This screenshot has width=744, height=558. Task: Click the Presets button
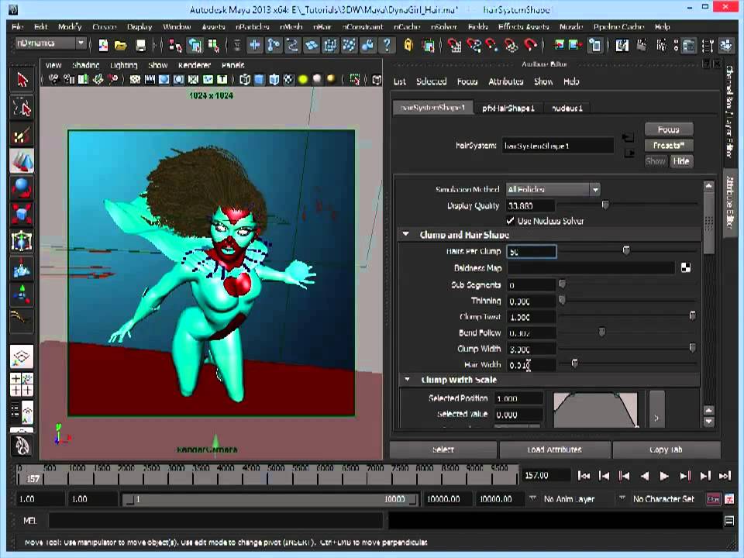coord(669,145)
